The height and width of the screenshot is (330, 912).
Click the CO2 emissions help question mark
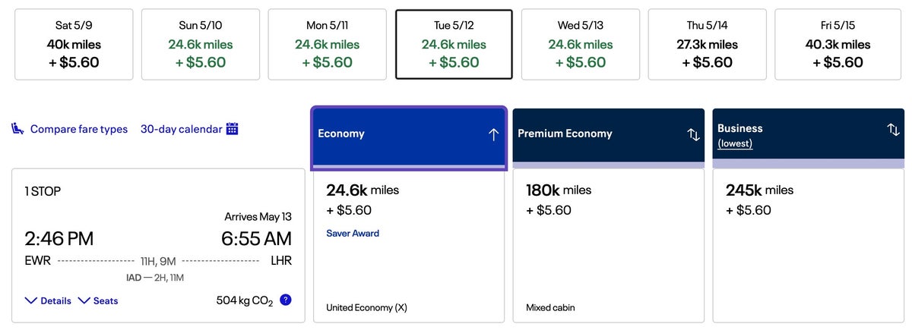[285, 300]
